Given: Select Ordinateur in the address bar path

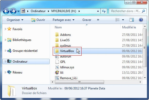Looking at the screenshot, I should click(x=38, y=11).
